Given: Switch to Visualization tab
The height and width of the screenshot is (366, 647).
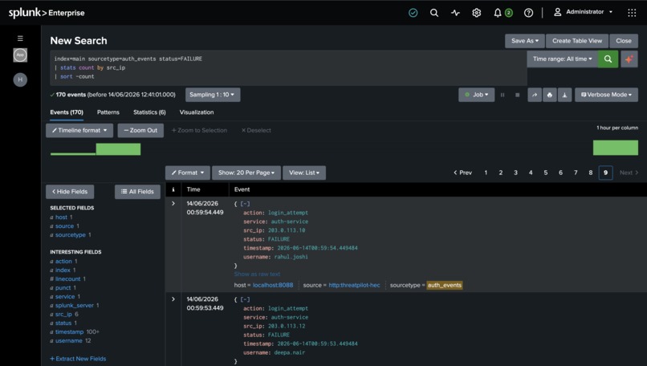Looking at the screenshot, I should [197, 112].
